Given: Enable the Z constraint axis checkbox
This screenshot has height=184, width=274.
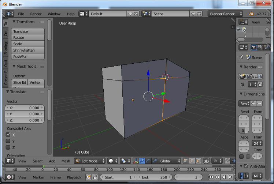Looking at the screenshot, I should pyautogui.click(x=8, y=147).
